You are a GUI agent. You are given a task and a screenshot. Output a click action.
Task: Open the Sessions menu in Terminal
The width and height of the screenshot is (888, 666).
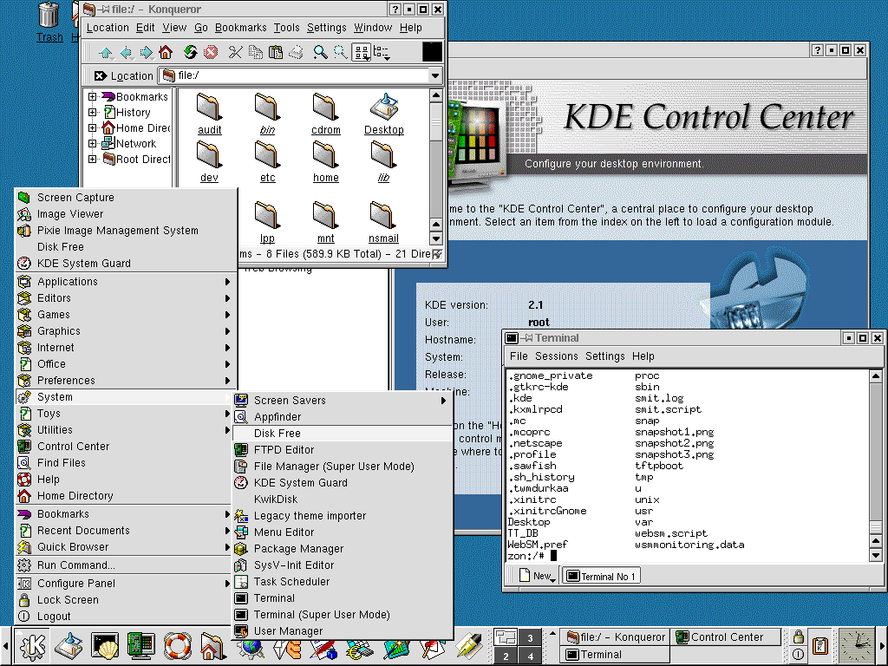[x=556, y=356]
